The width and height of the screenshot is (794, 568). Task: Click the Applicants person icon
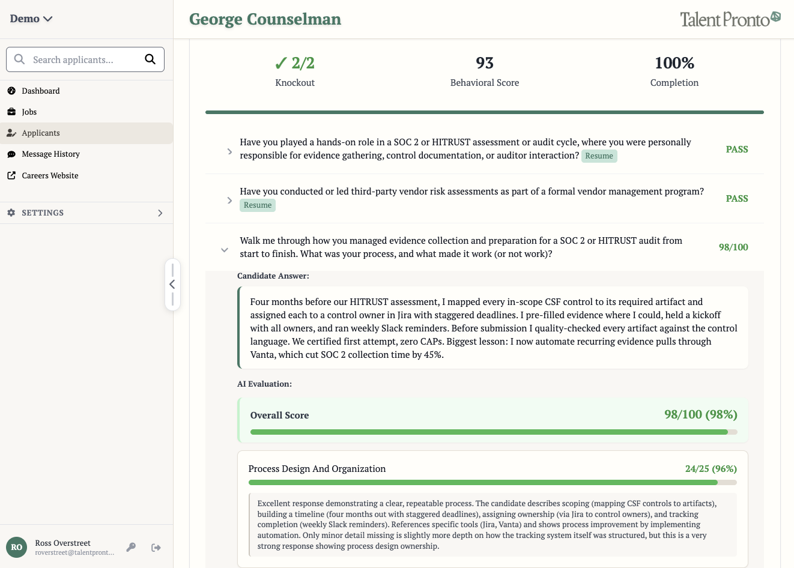coord(11,133)
